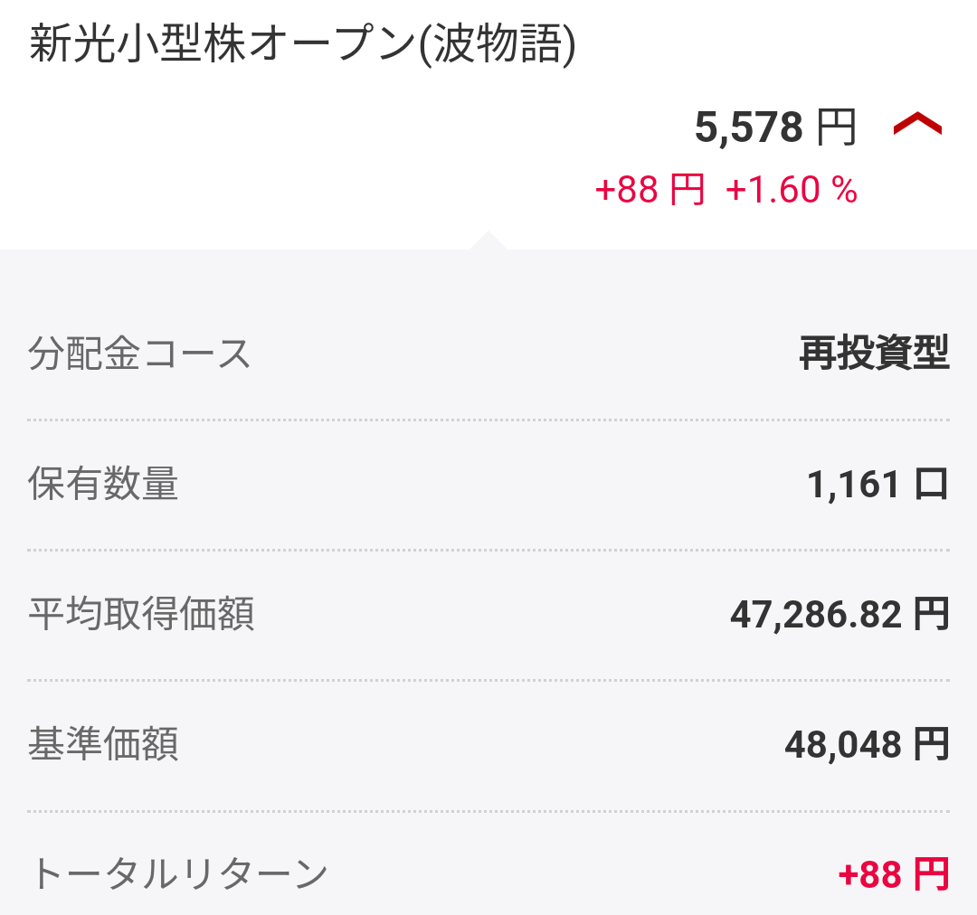Tap the トータルリターン row label
Viewport: 977px width, 915px height.
(x=178, y=874)
